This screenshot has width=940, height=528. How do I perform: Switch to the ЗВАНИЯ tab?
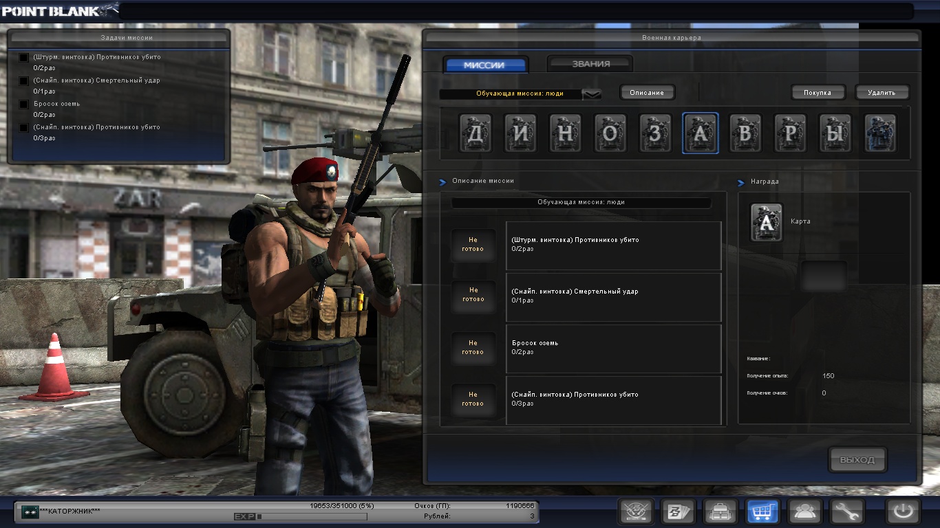[x=590, y=64]
